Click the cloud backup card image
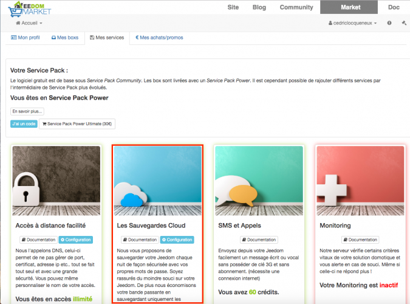The height and width of the screenshot is (304, 410). (158, 181)
